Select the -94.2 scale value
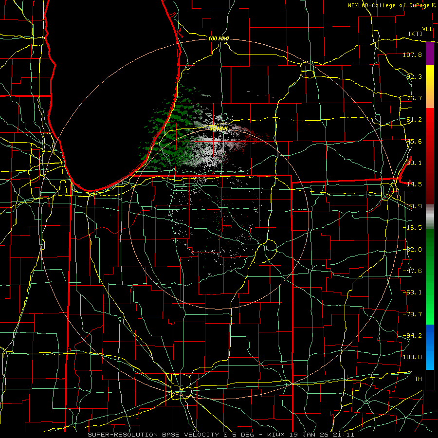The image size is (438, 438). [x=412, y=336]
